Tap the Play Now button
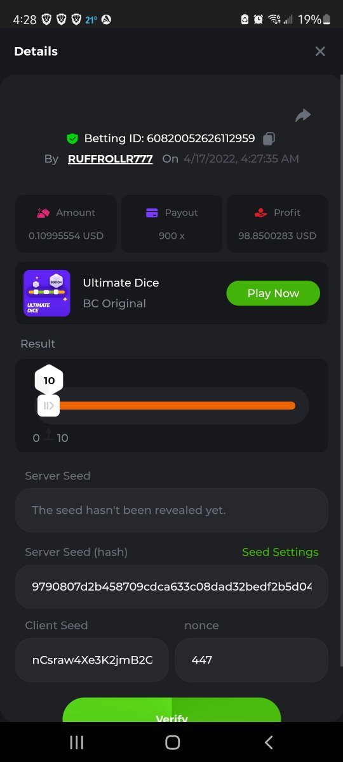The width and height of the screenshot is (343, 762). coord(273,293)
